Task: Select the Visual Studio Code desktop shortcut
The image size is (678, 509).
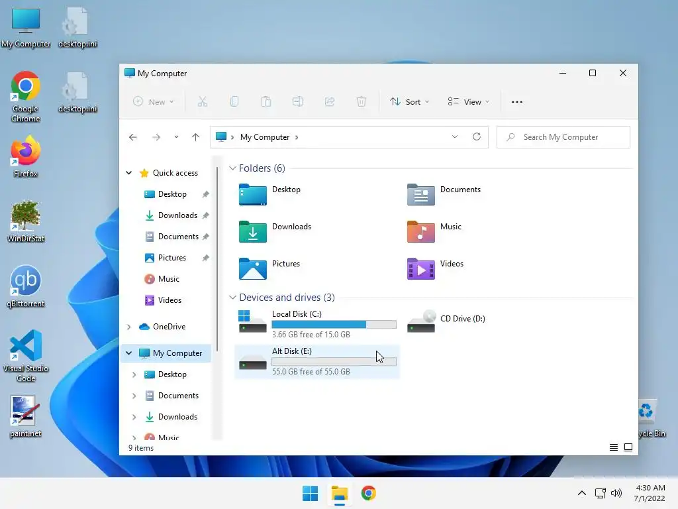Action: pos(26,356)
